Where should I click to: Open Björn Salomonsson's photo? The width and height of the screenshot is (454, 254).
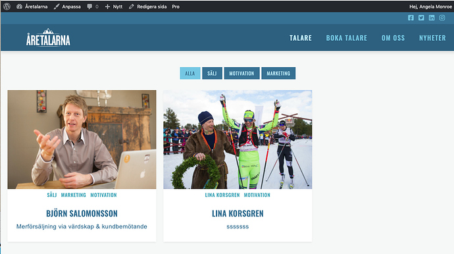click(82, 140)
